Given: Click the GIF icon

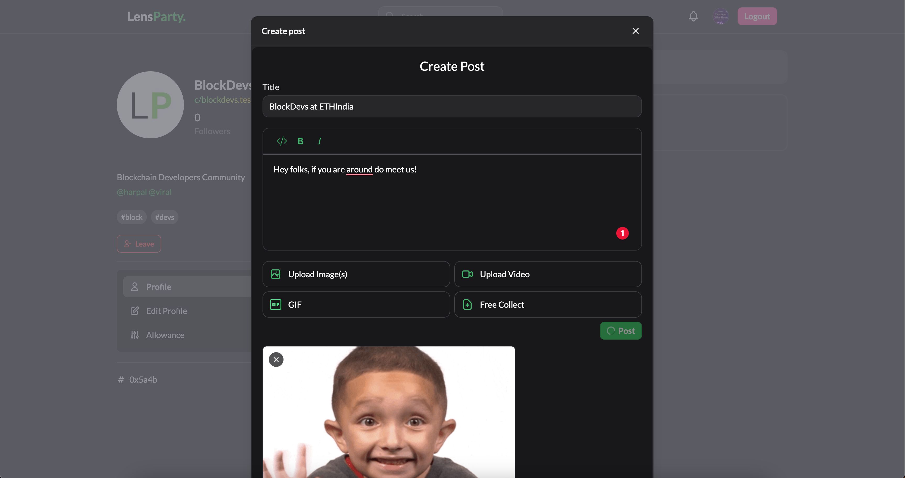Looking at the screenshot, I should click(x=276, y=304).
